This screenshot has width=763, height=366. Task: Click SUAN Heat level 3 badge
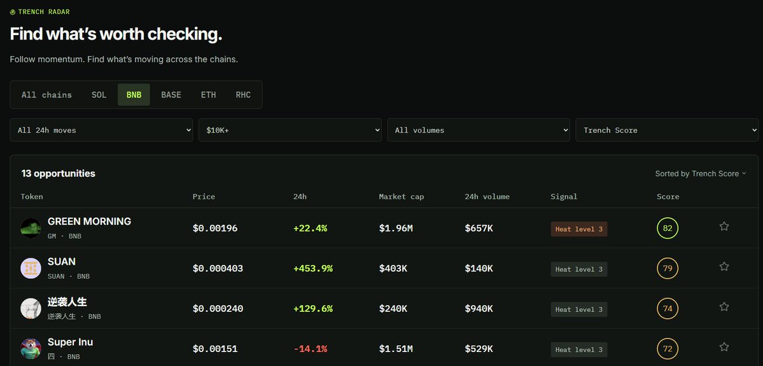[x=579, y=269]
